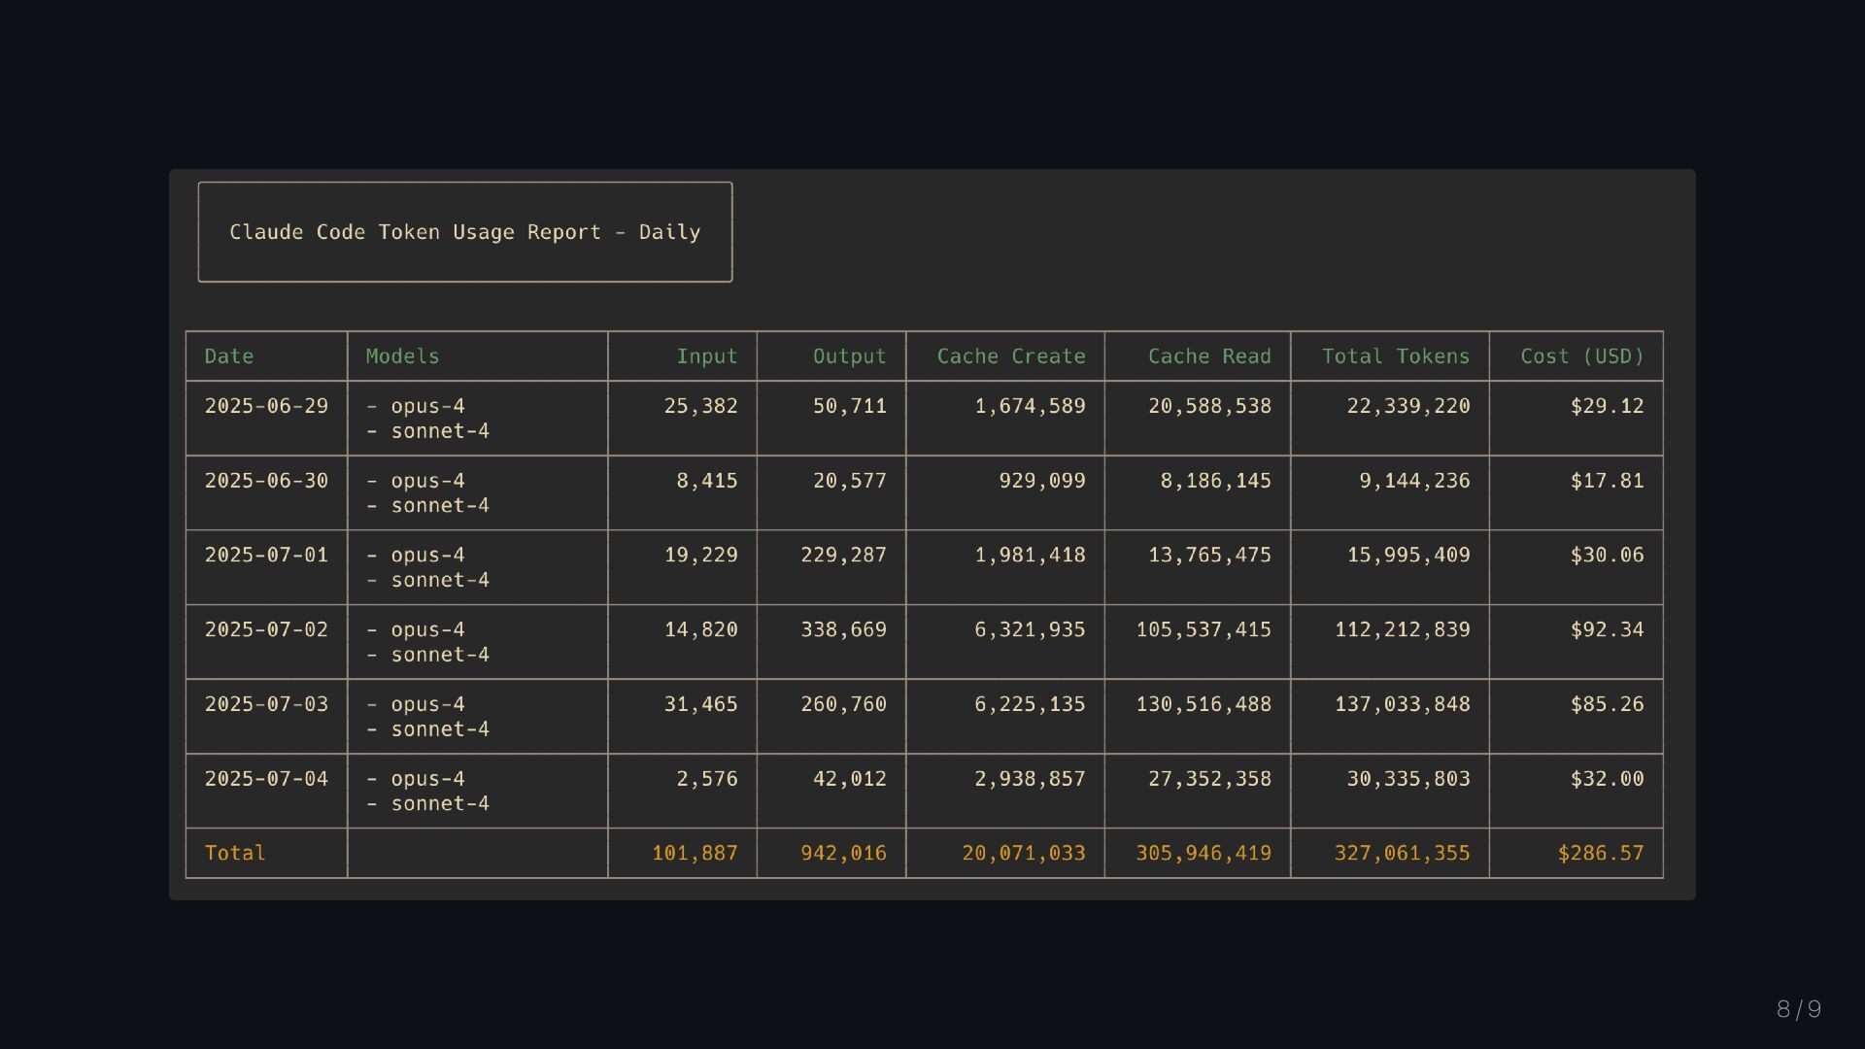Screen dimensions: 1865x1049
Task: Click the slide counter 8/9
Action: click(1799, 1009)
